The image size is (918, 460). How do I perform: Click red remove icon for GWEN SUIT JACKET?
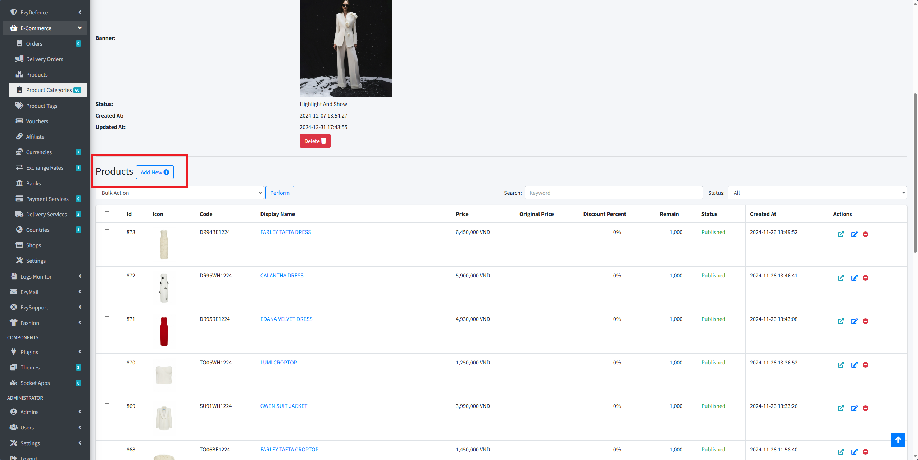click(865, 409)
